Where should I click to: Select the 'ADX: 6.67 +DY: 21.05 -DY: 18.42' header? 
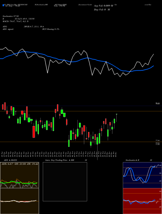tap(20, 164)
